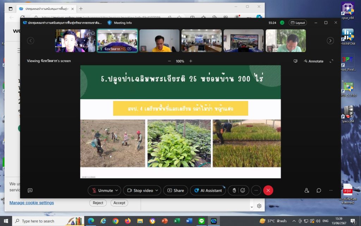Image resolution: width=361 pixels, height=226 pixels.
Task: Open PowerPoint from taskbar
Action: (x=165, y=221)
